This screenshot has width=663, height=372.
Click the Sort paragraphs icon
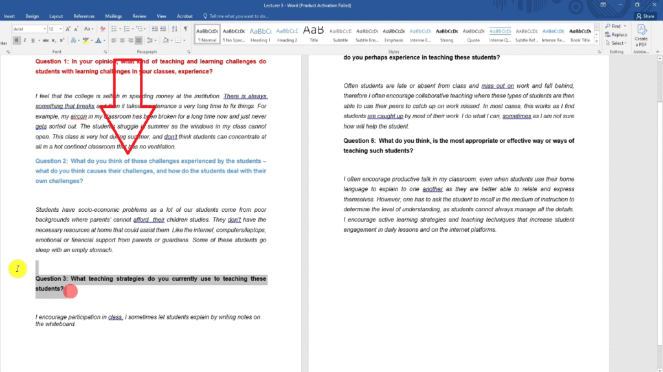tap(175, 29)
